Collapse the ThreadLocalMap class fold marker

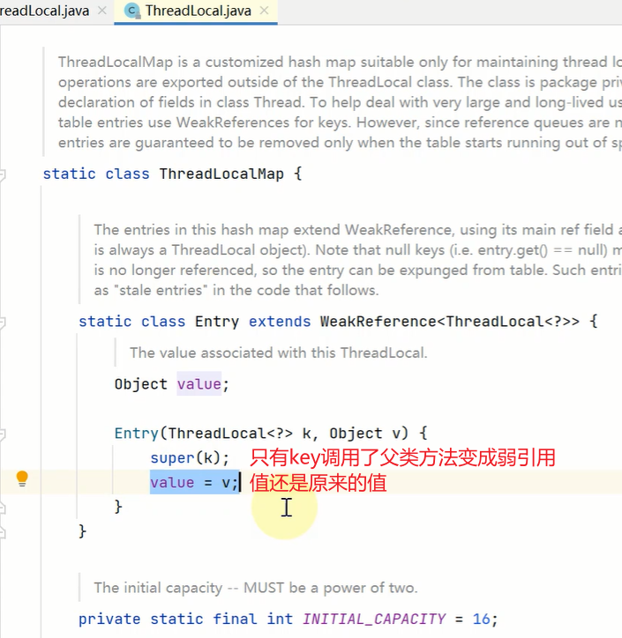3,174
